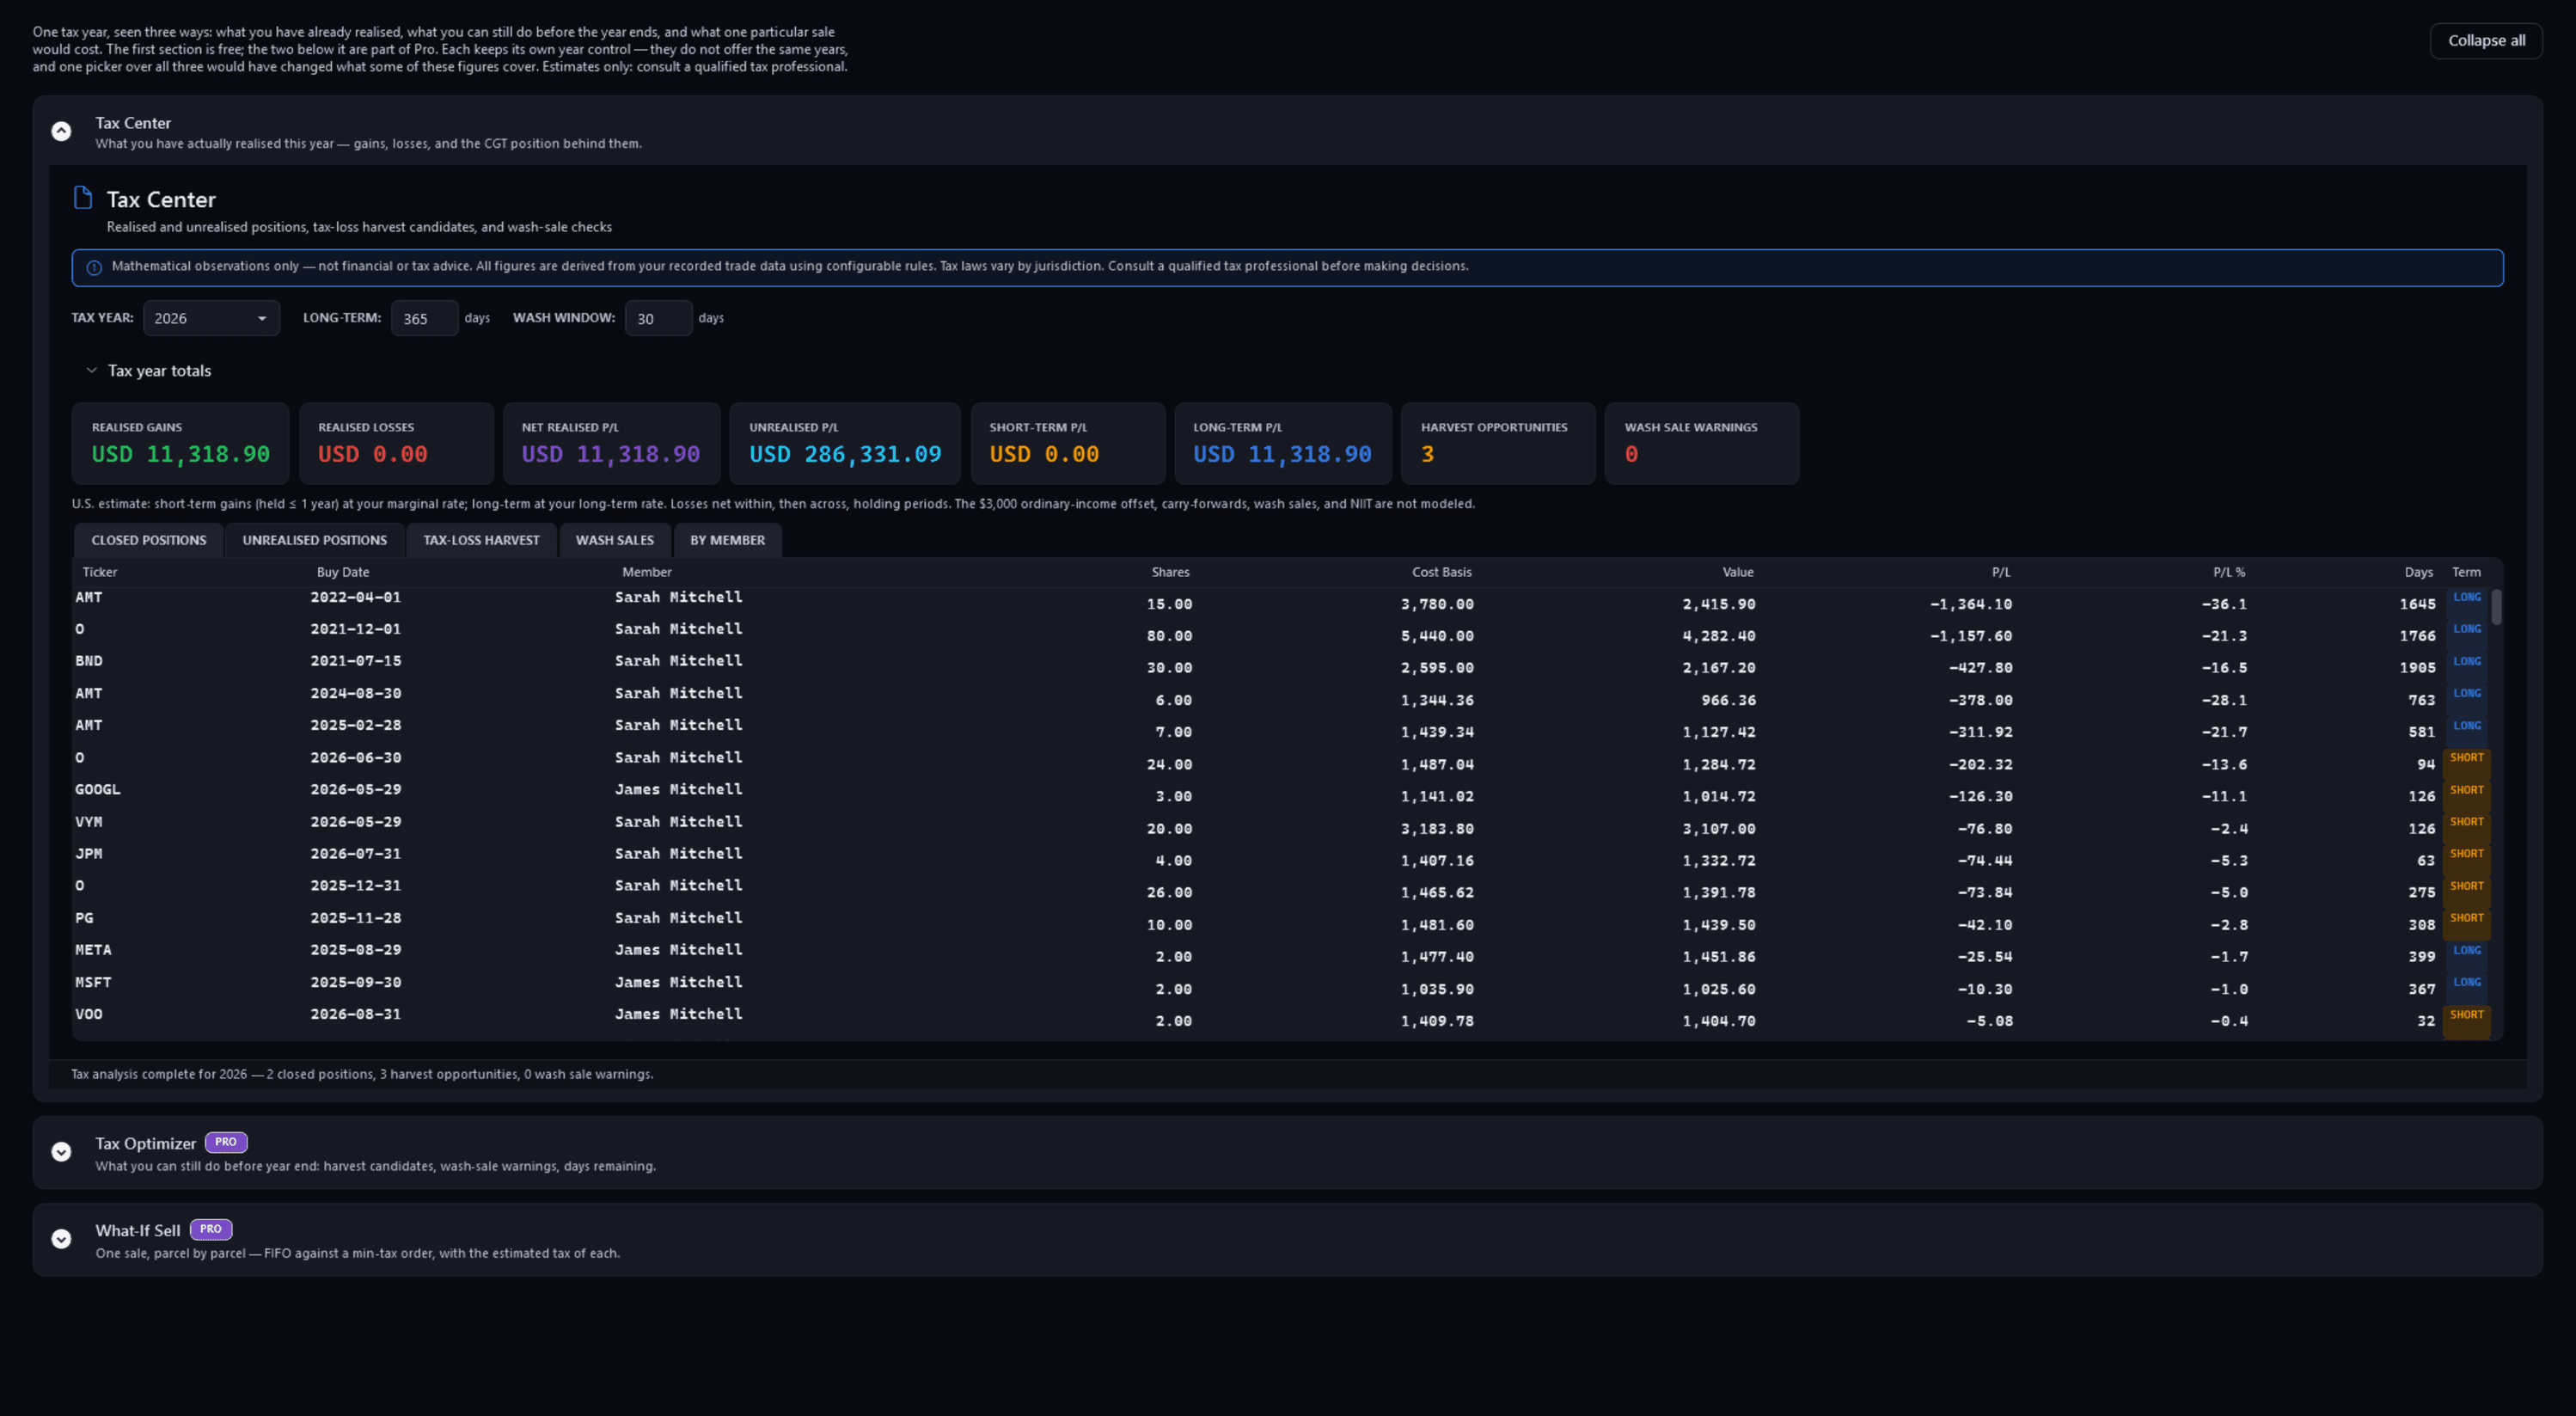Click the Tax Center document icon
Viewport: 2576px width, 1416px height.
(x=83, y=198)
